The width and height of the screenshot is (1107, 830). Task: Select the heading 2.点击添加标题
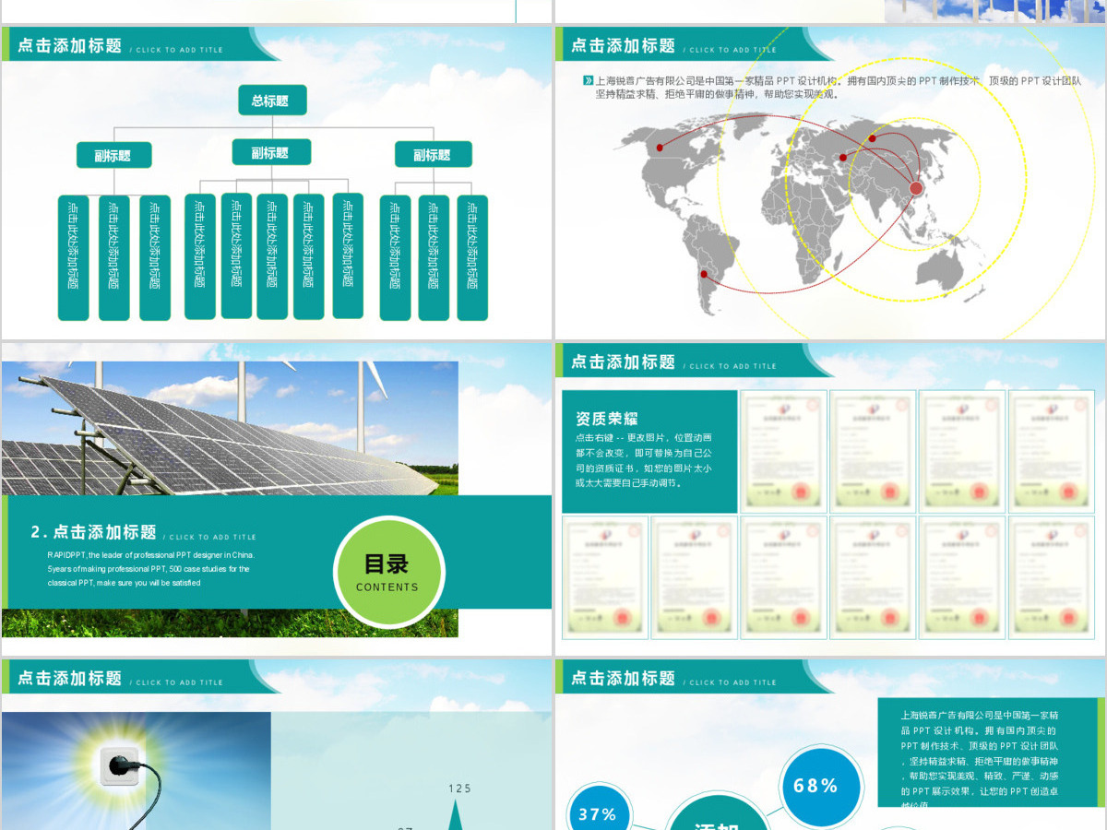pos(94,532)
